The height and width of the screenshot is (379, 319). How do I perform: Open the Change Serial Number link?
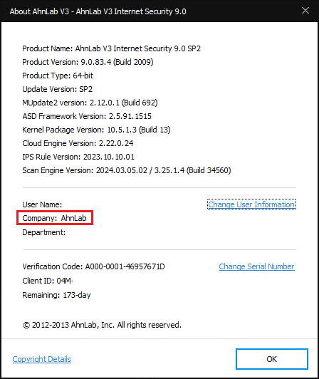tap(256, 266)
